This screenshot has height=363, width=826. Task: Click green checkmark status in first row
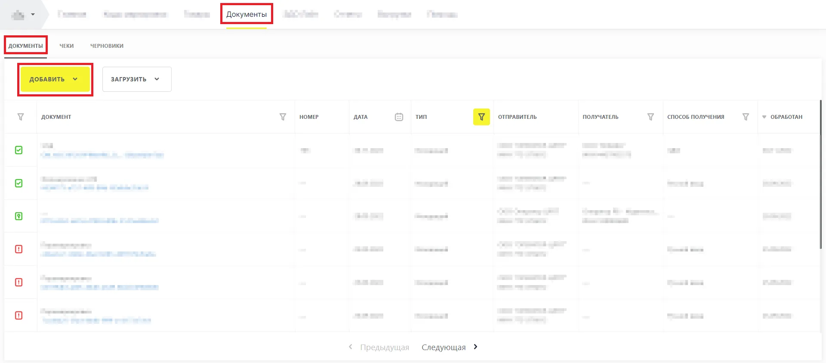(19, 150)
